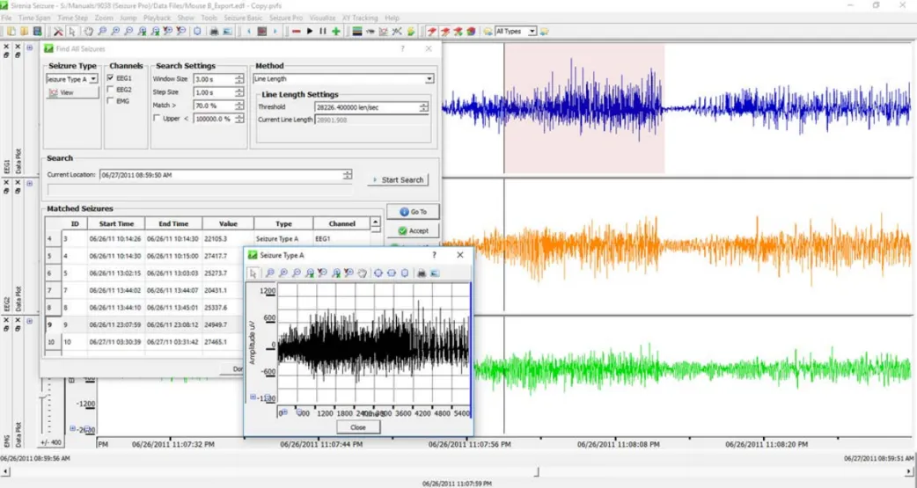Screen dimensions: 917x488
Task: Enable the Upper limit checkbox
Action: 157,119
